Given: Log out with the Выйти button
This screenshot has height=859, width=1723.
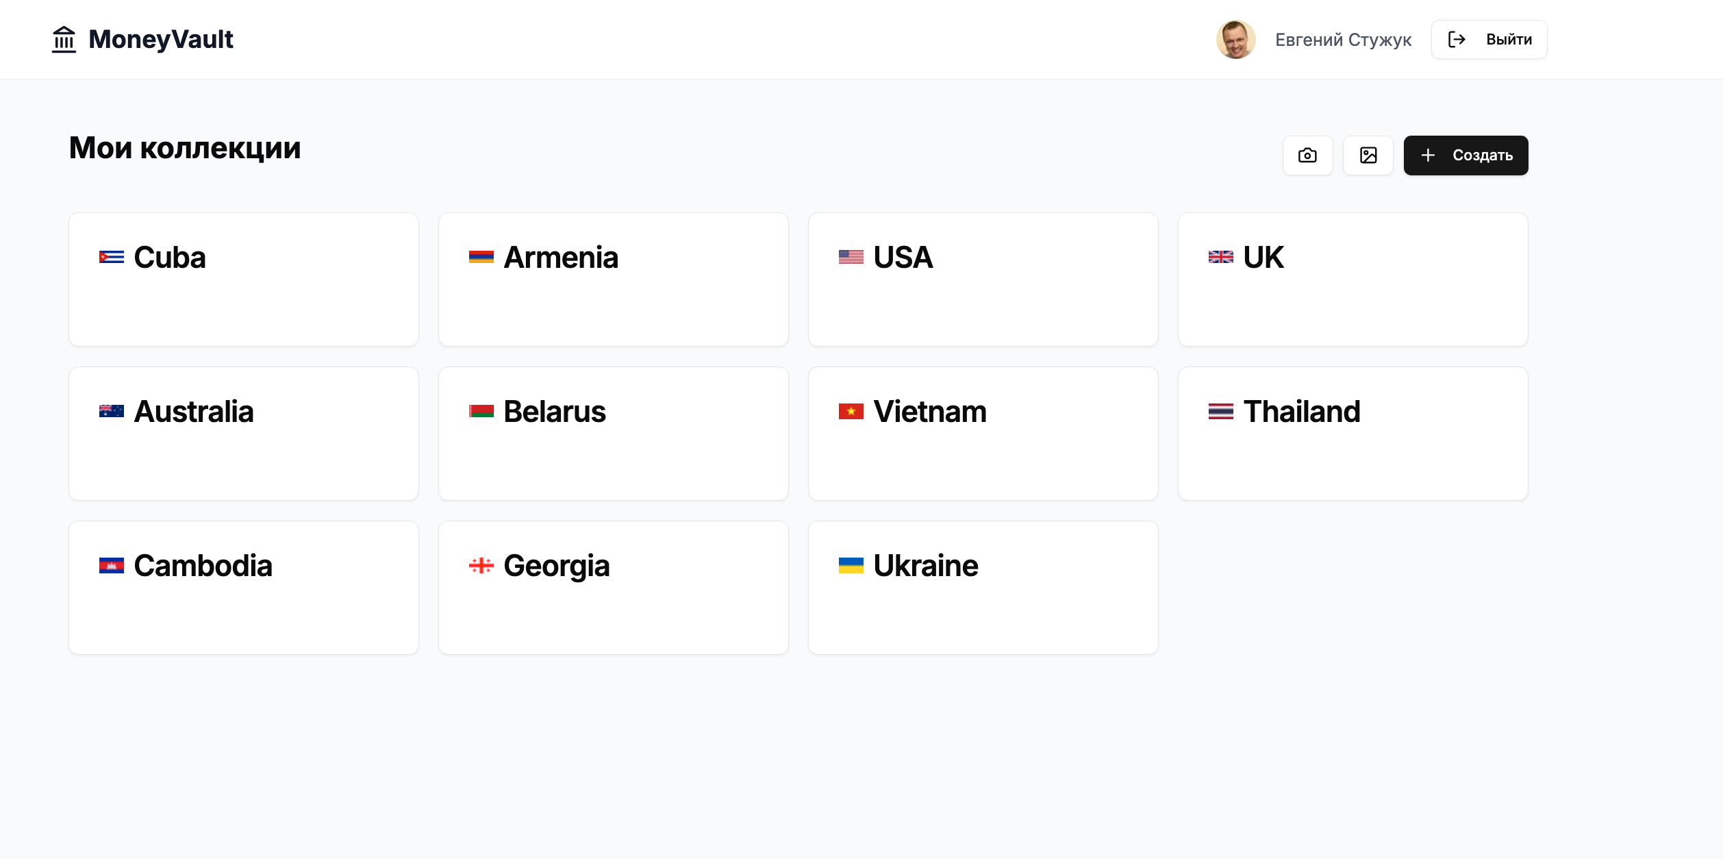Looking at the screenshot, I should [x=1489, y=40].
